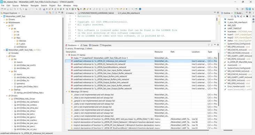The width and height of the screenshot is (255, 135).
Task: Toggle Hide Fields in Outline toolbar
Action: click(x=238, y=16)
